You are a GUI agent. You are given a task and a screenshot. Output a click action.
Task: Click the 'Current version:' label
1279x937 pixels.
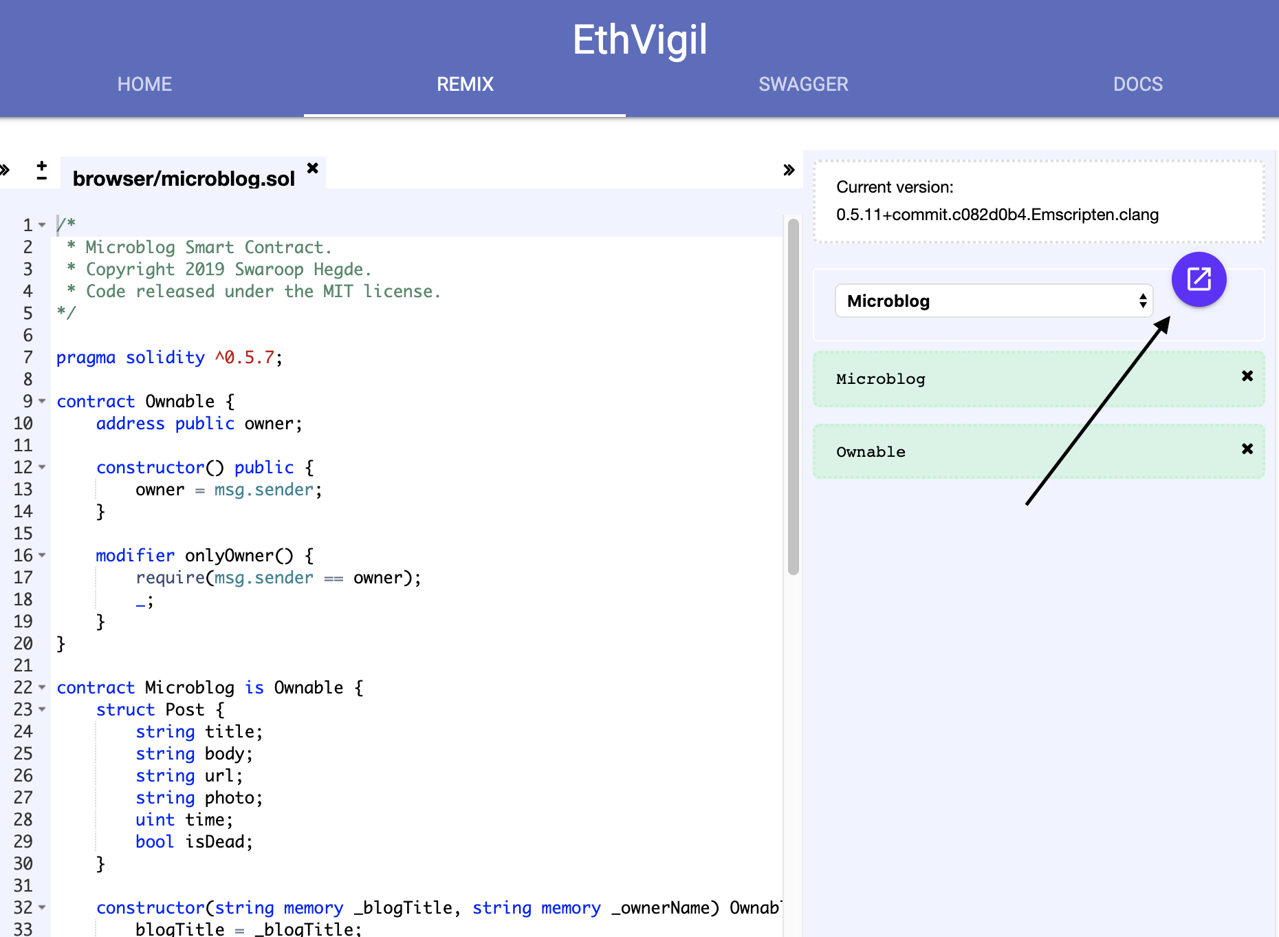[895, 187]
